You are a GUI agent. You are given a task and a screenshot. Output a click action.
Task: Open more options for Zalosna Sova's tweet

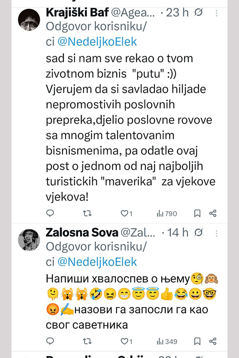pyautogui.click(x=217, y=233)
